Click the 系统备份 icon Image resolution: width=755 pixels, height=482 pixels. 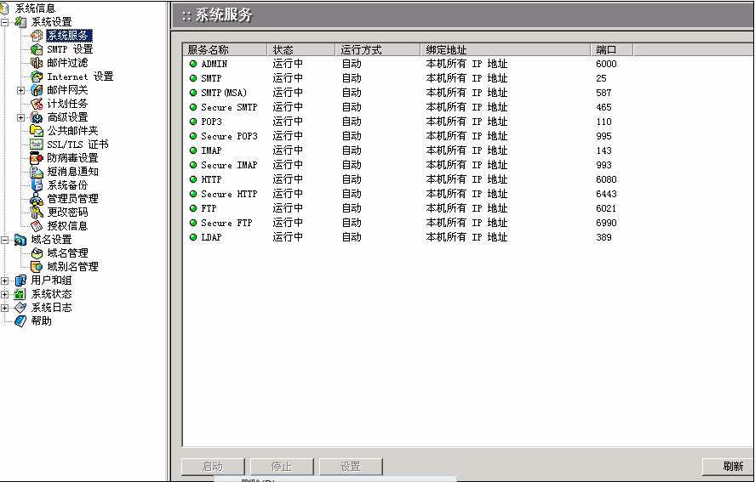(37, 185)
